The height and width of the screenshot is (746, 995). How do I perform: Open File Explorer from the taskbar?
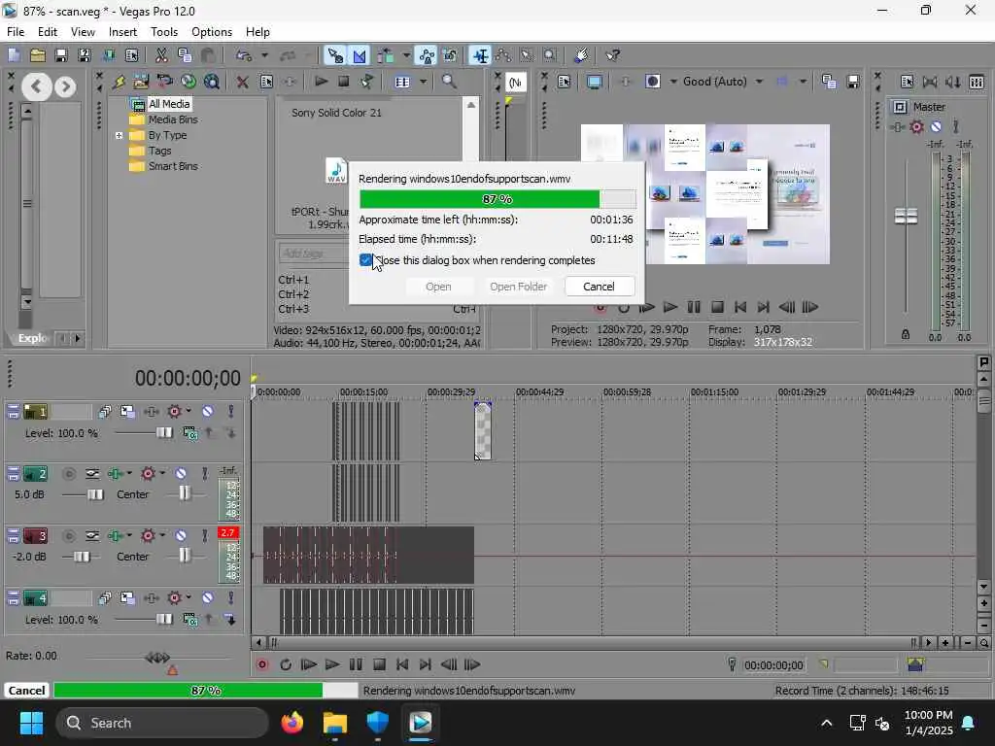coord(335,723)
